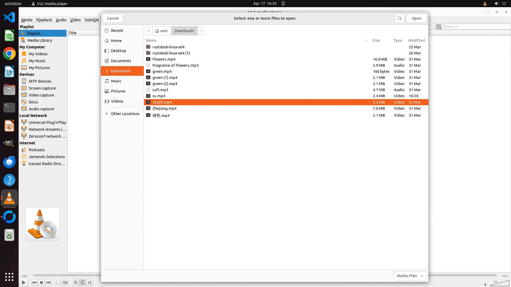Click the Open button

[x=416, y=18]
